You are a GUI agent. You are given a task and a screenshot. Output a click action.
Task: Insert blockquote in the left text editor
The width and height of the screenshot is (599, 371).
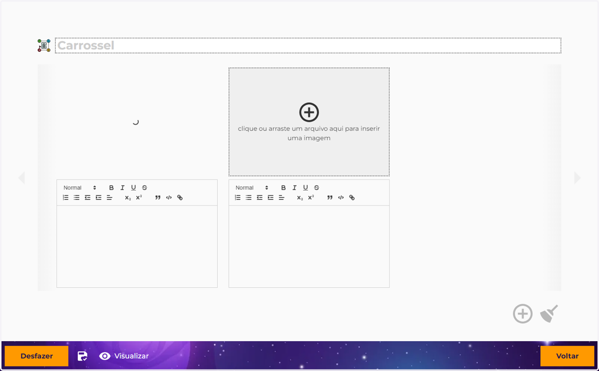point(158,197)
